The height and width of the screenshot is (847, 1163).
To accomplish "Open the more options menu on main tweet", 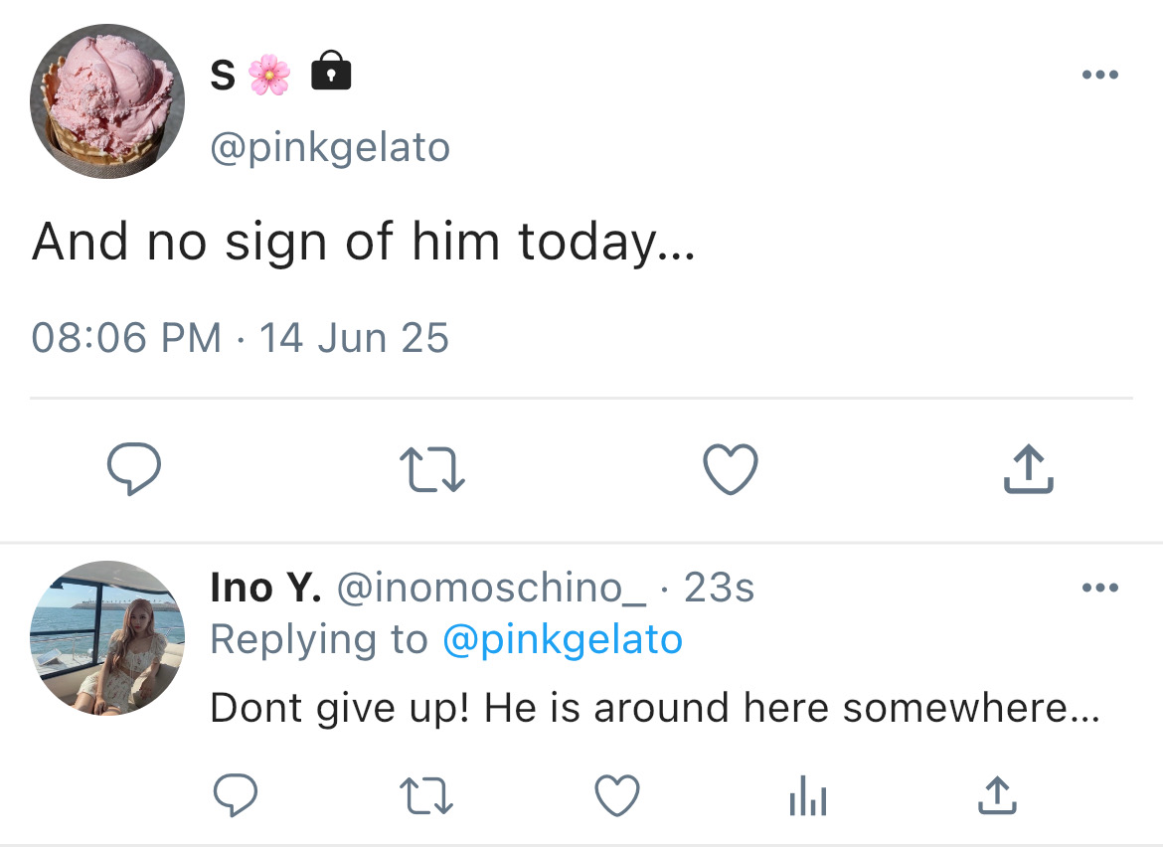I will click(x=1100, y=75).
